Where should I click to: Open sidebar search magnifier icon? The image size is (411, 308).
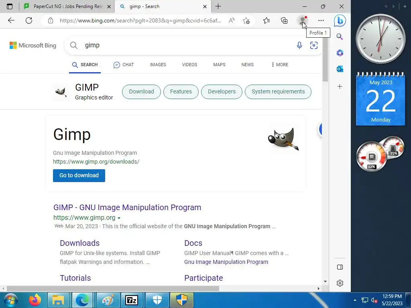tap(340, 36)
